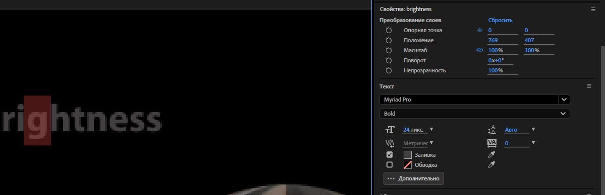Pick stroke color with the Обводка eyedropper

(491, 165)
